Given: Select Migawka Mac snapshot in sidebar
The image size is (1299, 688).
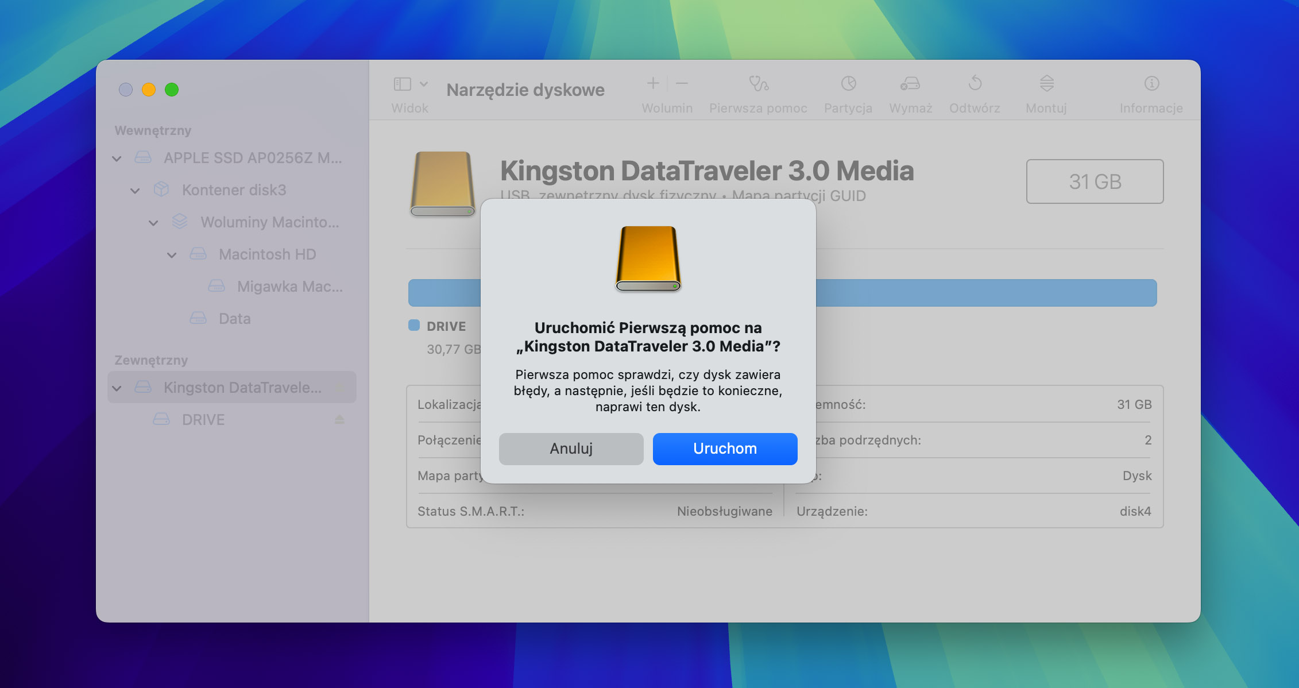Looking at the screenshot, I should pyautogui.click(x=231, y=287).
